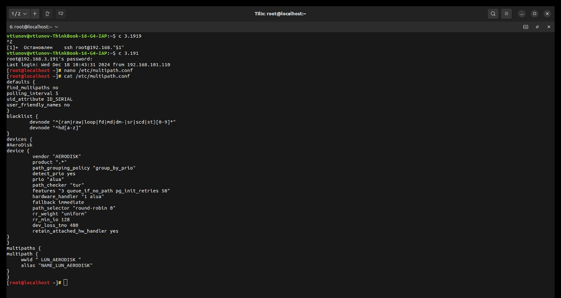
Task: Click the "uid_attribute ID_SERIAL" line
Action: pos(39,99)
